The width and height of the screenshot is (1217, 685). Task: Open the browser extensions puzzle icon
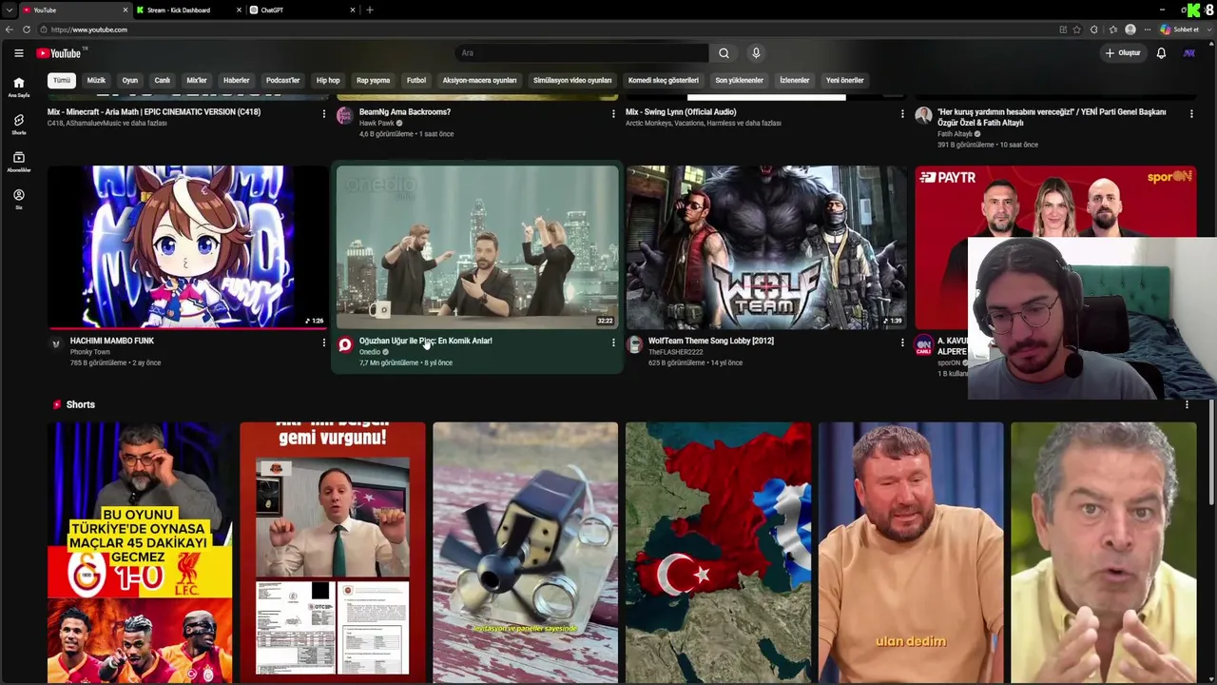[x=1093, y=29]
